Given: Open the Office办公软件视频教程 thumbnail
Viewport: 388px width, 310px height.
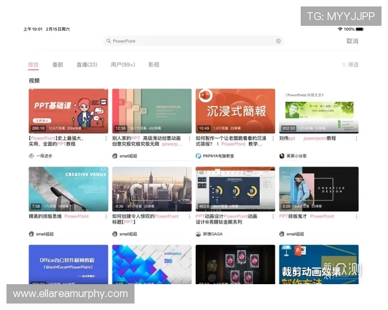Looking at the screenshot, I should point(69,264).
